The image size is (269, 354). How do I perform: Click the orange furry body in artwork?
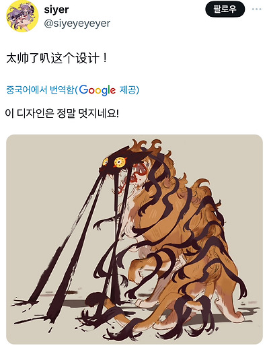(180, 233)
